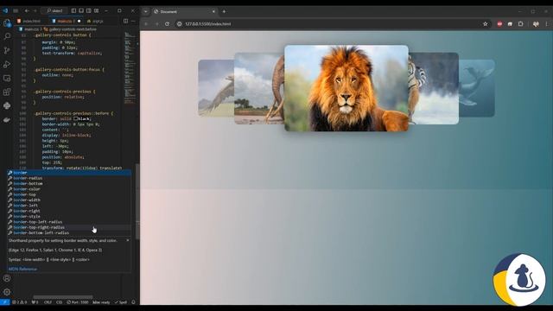
Task: Open errors and warnings in status bar
Action: [x=19, y=302]
